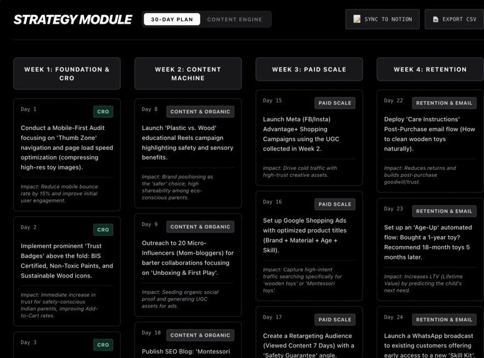Click the Strategy Module title

(x=73, y=19)
